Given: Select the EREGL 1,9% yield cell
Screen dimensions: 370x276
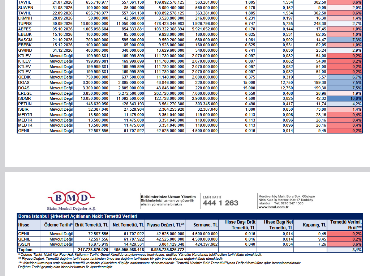Looking at the screenshot, I should [345, 93].
